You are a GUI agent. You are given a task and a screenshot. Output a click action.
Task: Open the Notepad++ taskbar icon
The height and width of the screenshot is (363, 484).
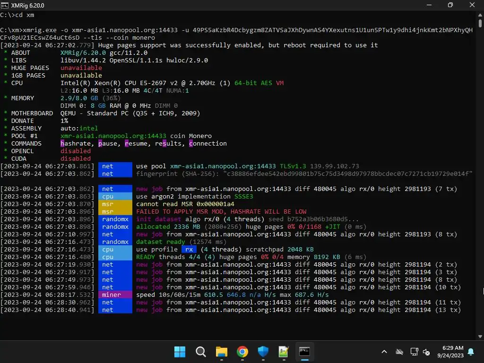click(x=284, y=352)
